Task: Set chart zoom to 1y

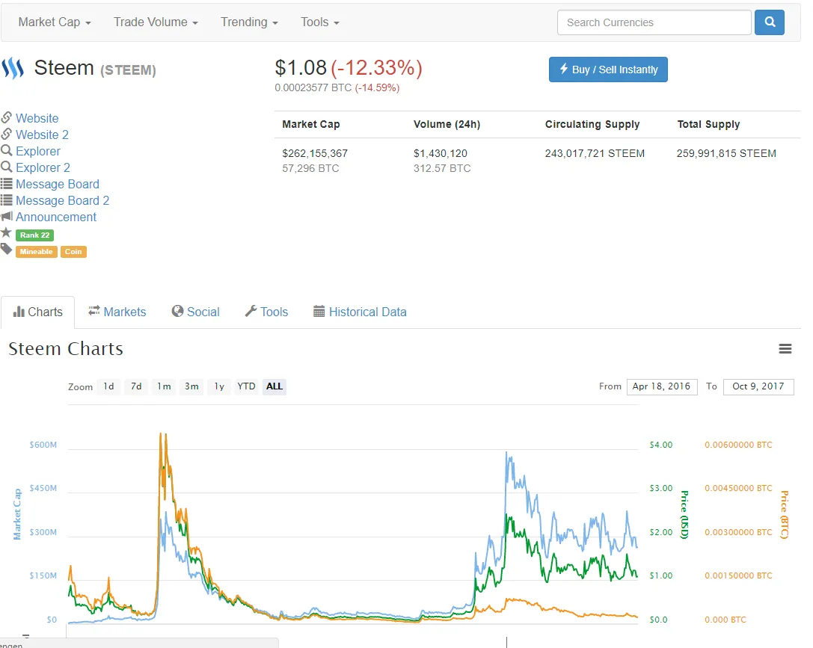Action: pos(219,386)
